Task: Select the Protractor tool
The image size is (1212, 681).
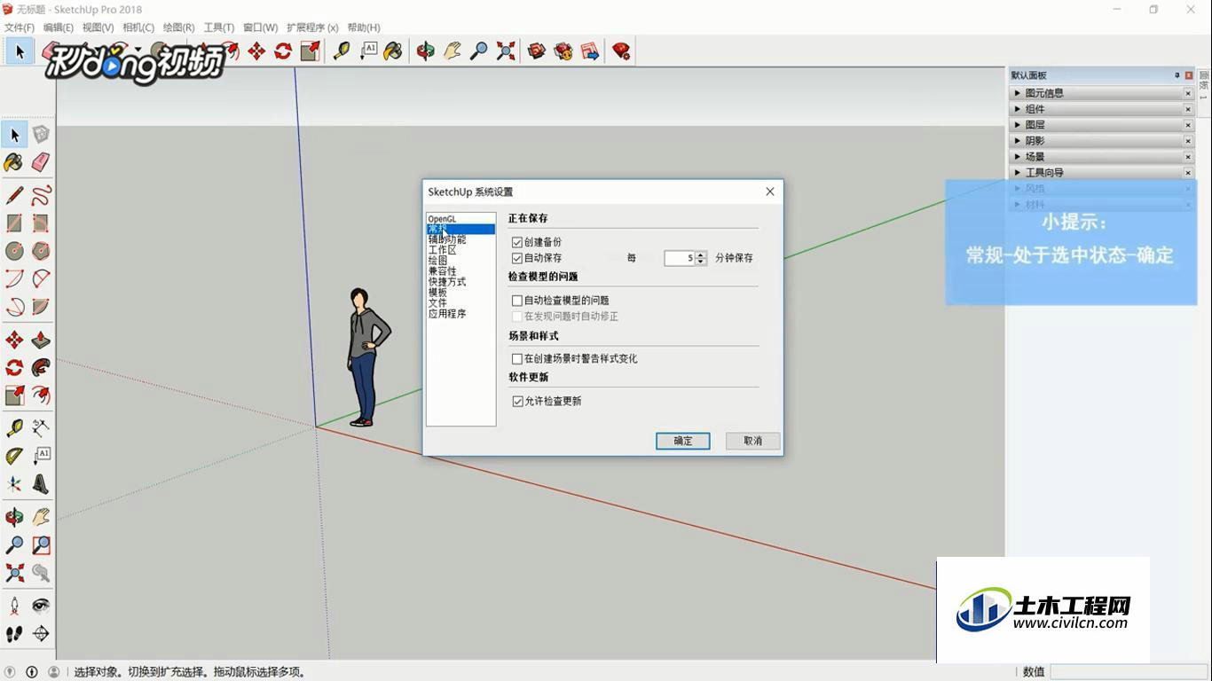Action: pyautogui.click(x=14, y=456)
